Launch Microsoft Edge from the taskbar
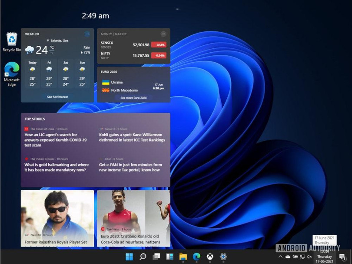The width and height of the screenshot is (352, 264). [196, 257]
